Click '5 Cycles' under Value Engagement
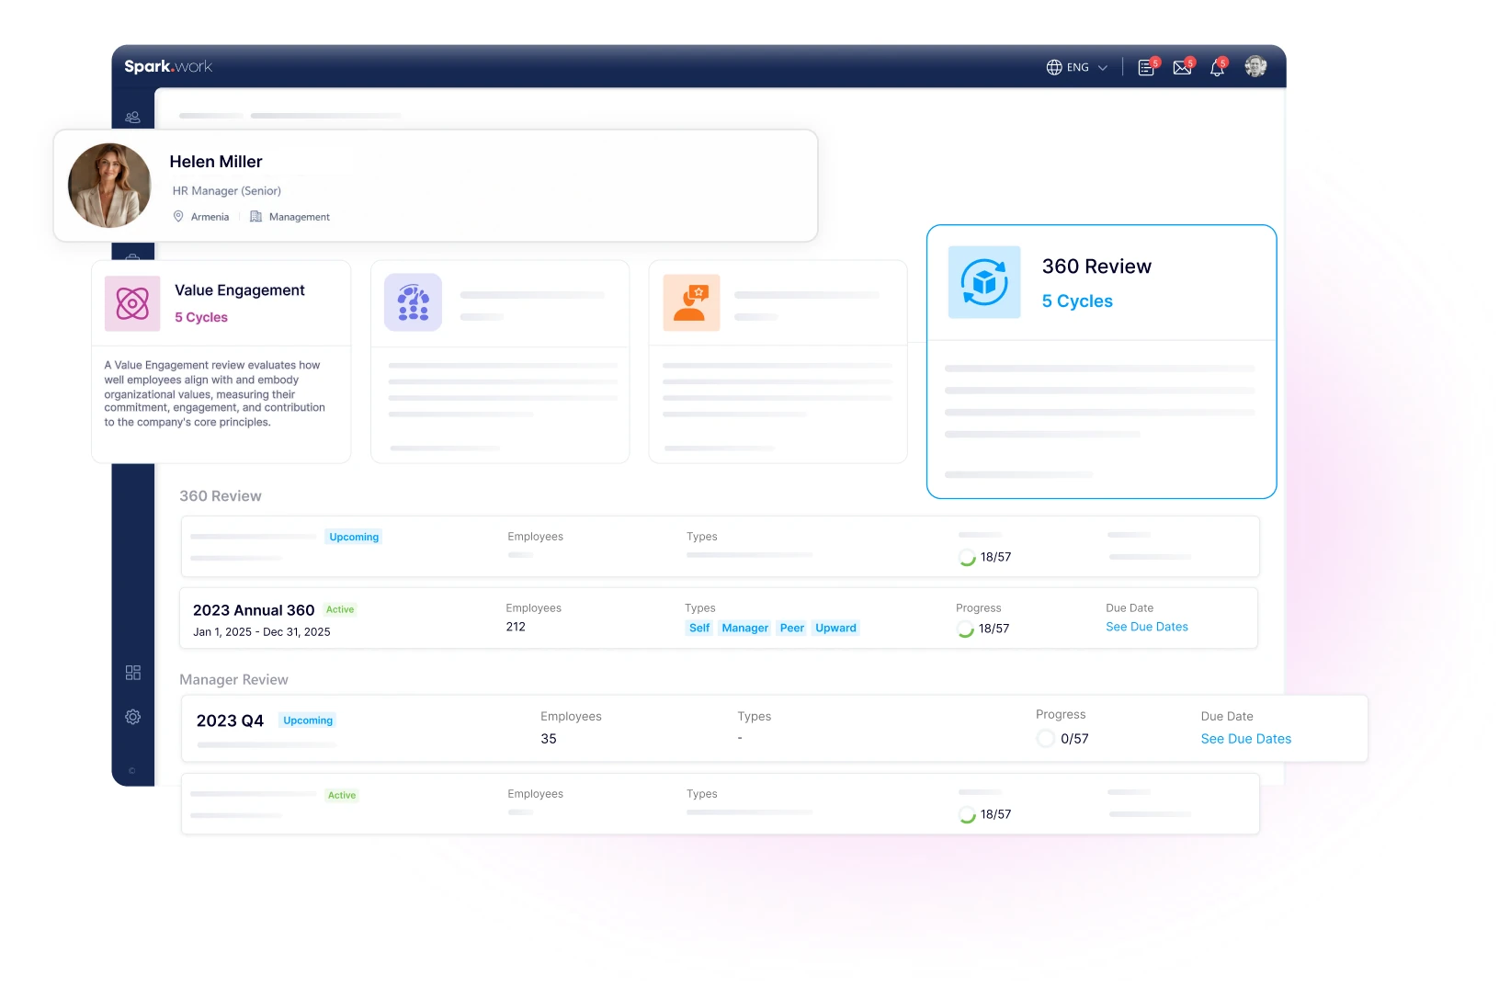Viewport: 1499px width, 987px height. (x=201, y=317)
